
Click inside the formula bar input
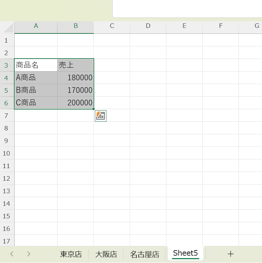pos(187,9)
